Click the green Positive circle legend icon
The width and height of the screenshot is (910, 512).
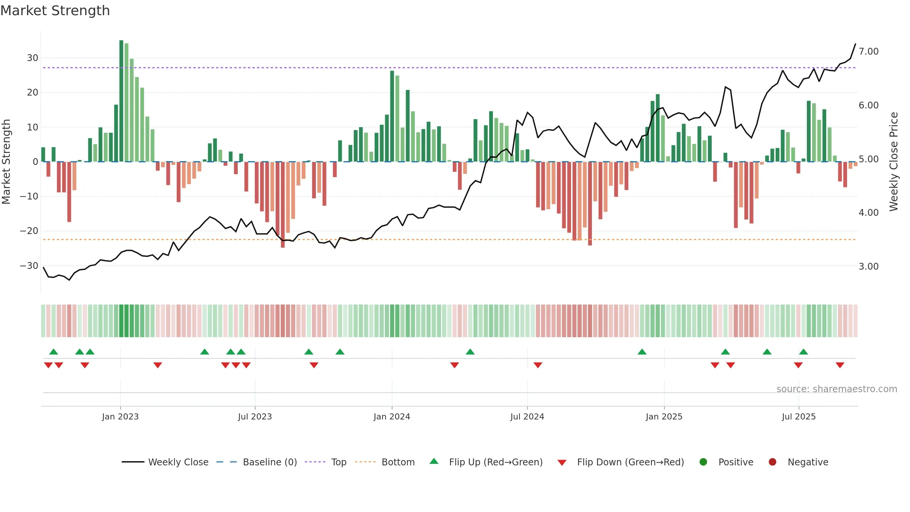(703, 462)
